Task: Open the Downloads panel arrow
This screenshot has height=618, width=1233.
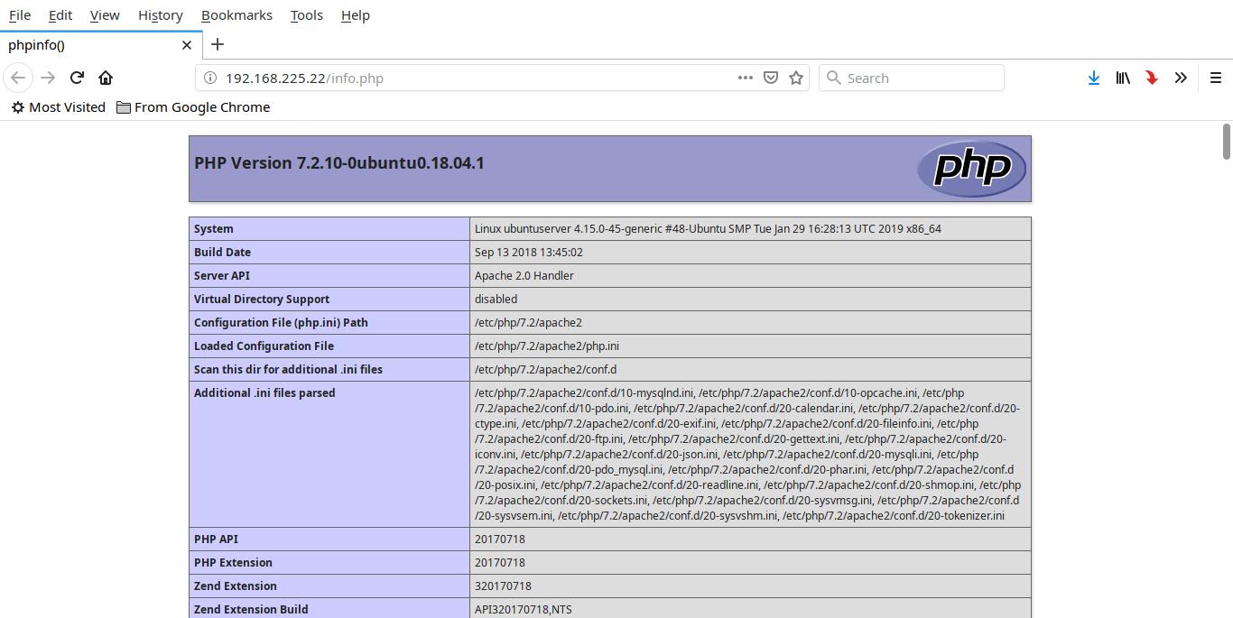Action: (x=1093, y=78)
